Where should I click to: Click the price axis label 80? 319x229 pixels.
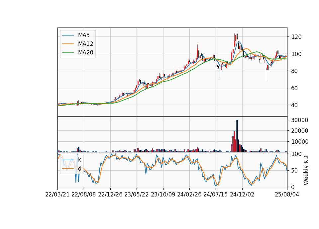[x=295, y=71]
